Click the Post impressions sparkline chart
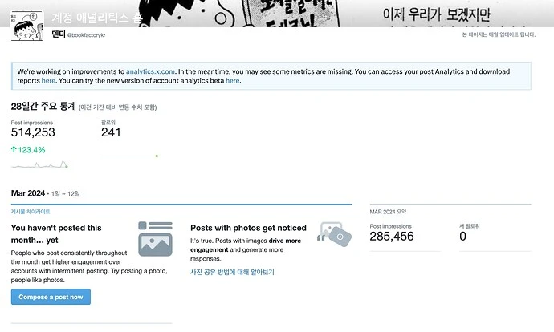 pyautogui.click(x=39, y=164)
